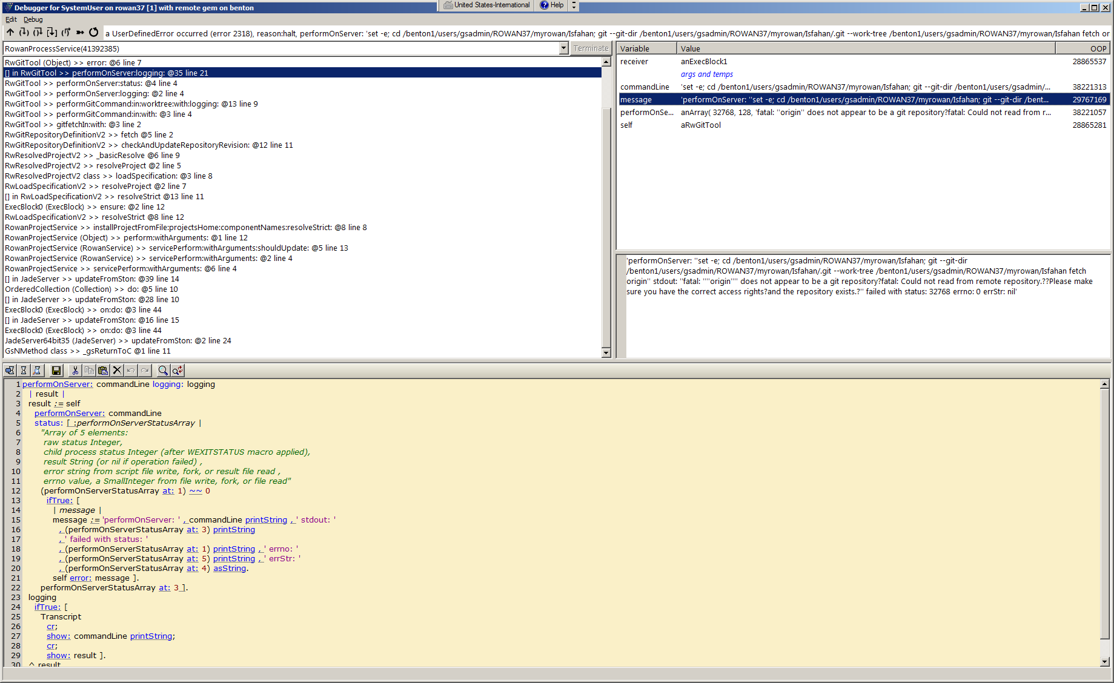Click the inspect-it hourglass magnifier icon
Screen dimensions: 1114x683
[37, 371]
